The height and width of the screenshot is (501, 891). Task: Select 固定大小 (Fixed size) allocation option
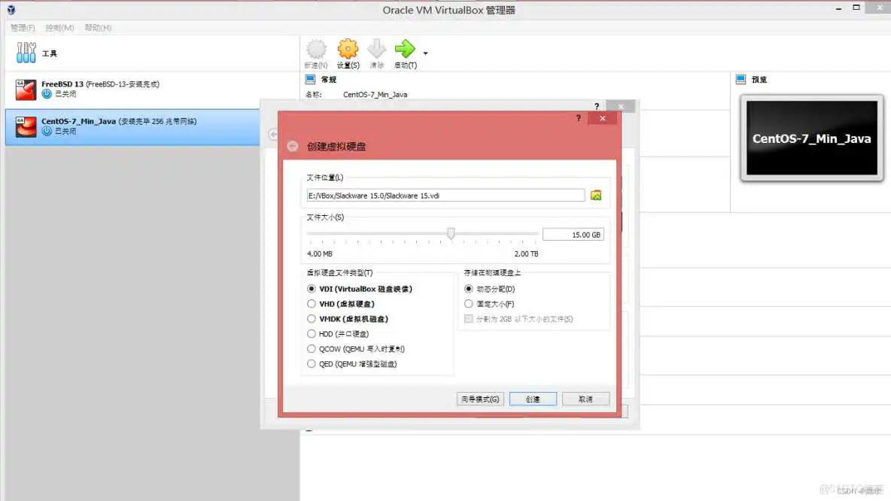(469, 303)
